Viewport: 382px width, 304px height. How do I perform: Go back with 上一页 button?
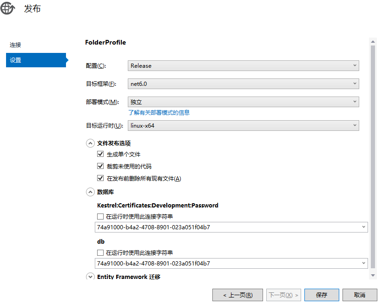click(x=237, y=295)
